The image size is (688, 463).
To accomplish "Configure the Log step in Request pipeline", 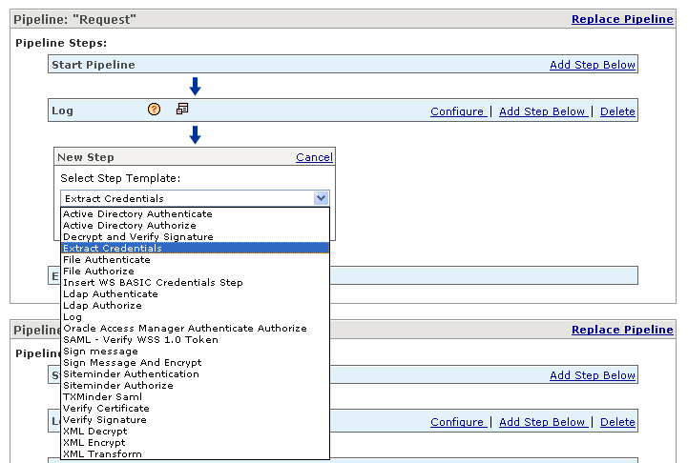I will point(457,111).
